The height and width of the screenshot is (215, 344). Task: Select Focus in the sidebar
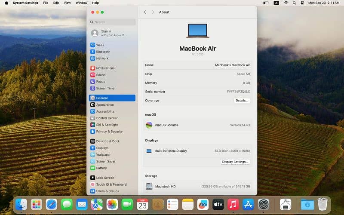100,82
